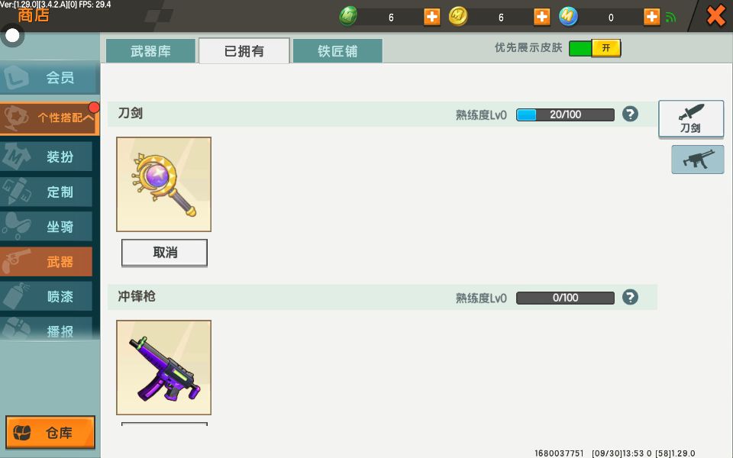Switch to 铁匠铺 tab

[337, 51]
